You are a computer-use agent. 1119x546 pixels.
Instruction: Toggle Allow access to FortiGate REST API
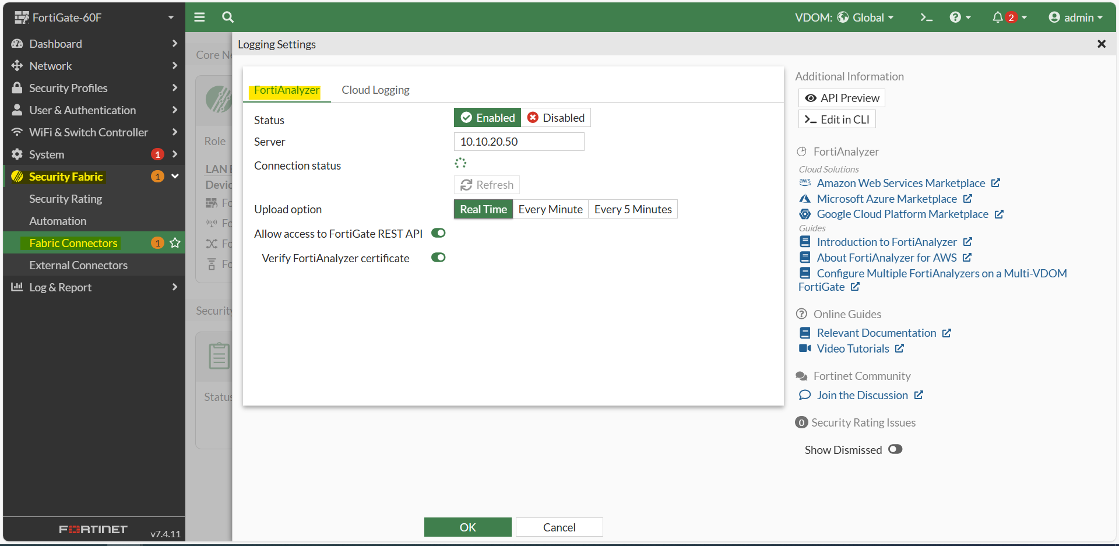coord(438,233)
